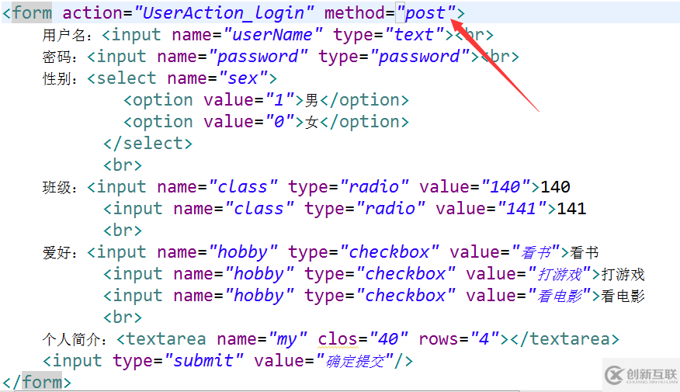The height and width of the screenshot is (392, 680).
Task: Click the 爱好 label text
Action: coord(56,252)
